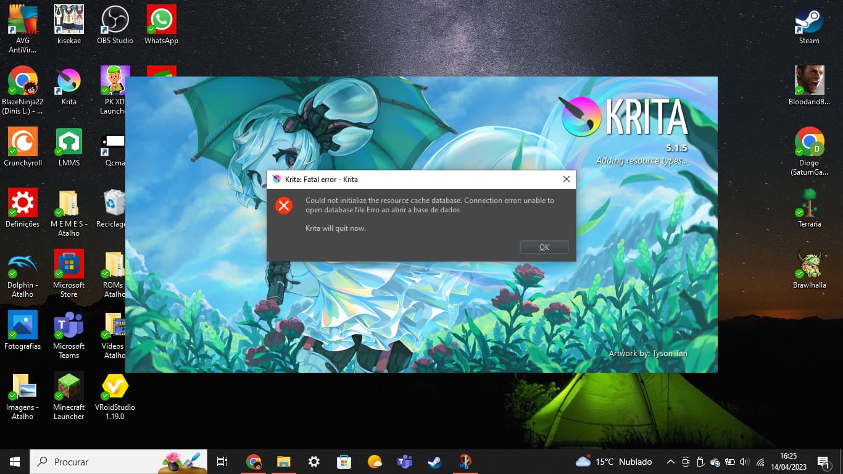Click the Krita logo in the dialog title bar
This screenshot has width=843, height=474.
276,180
